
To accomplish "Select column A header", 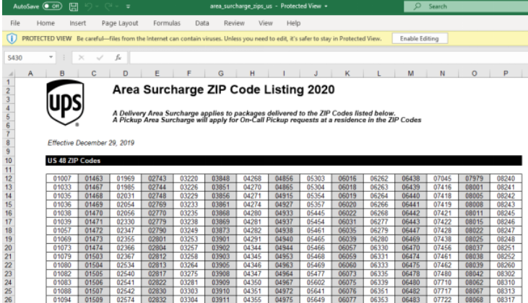I will click(30, 74).
